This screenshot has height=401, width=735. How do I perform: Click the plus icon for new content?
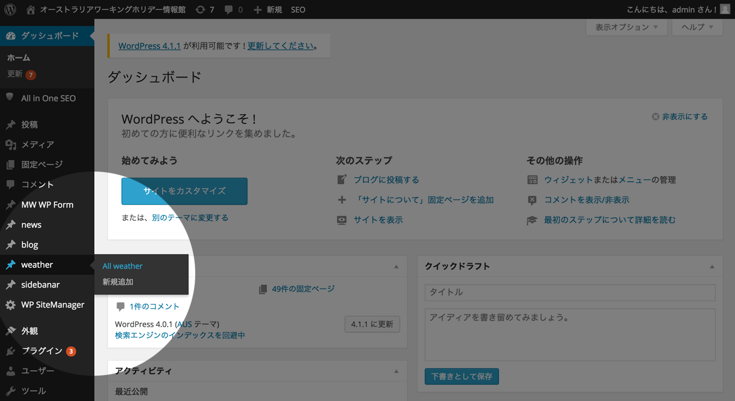point(257,10)
